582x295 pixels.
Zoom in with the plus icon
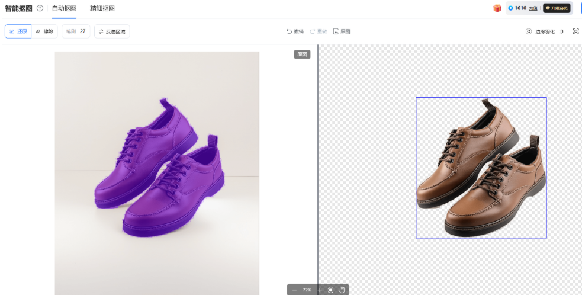[320, 290]
